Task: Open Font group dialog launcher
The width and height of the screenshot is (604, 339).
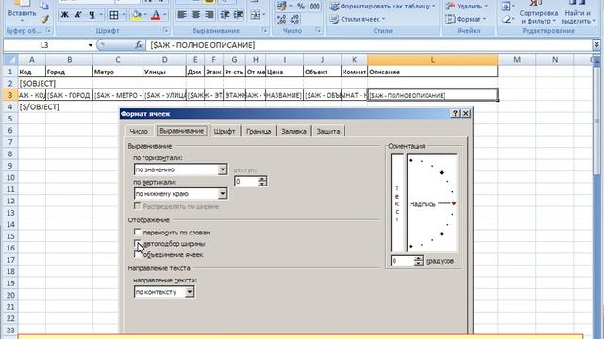Action: pos(166,30)
